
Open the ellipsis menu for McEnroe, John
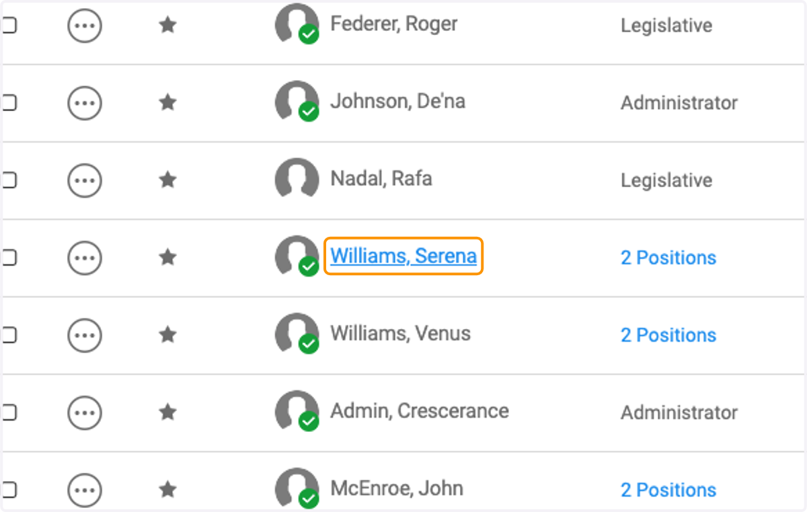(85, 490)
